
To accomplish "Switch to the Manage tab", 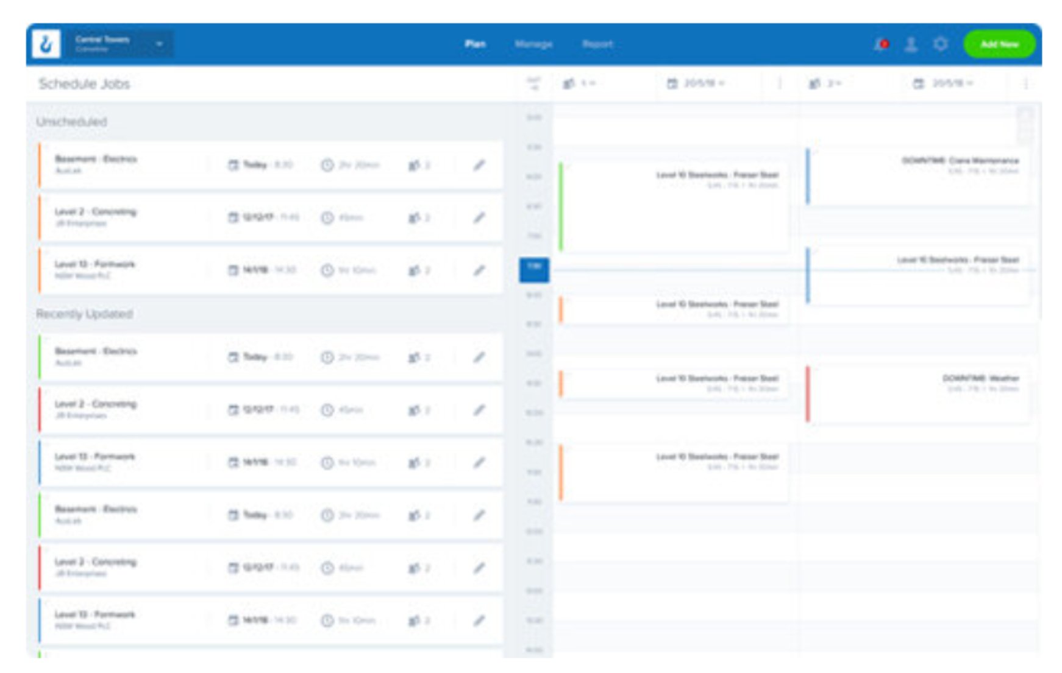I will [x=533, y=44].
